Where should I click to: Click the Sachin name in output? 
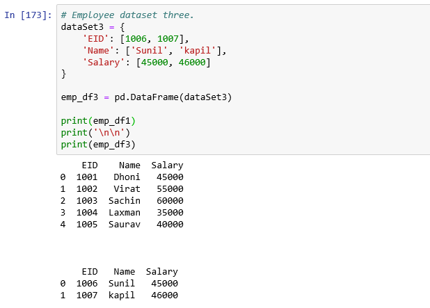tap(125, 201)
